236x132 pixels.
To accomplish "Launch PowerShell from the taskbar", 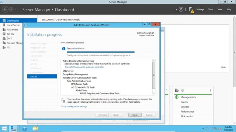I will tap(25, 129).
